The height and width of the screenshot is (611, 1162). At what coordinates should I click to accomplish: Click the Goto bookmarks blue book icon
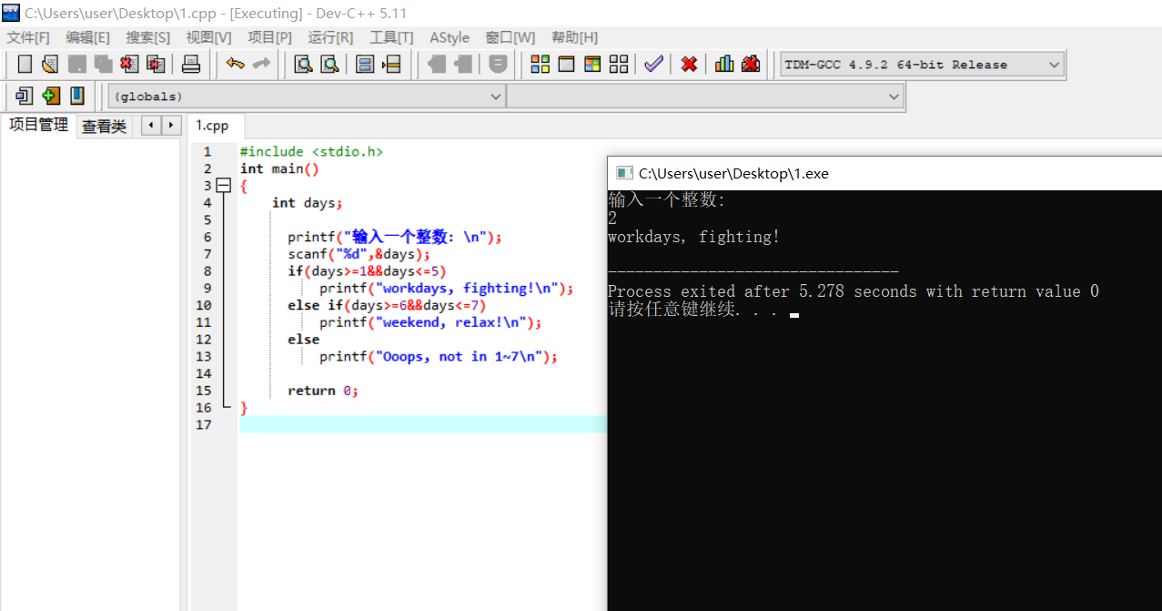click(x=77, y=96)
